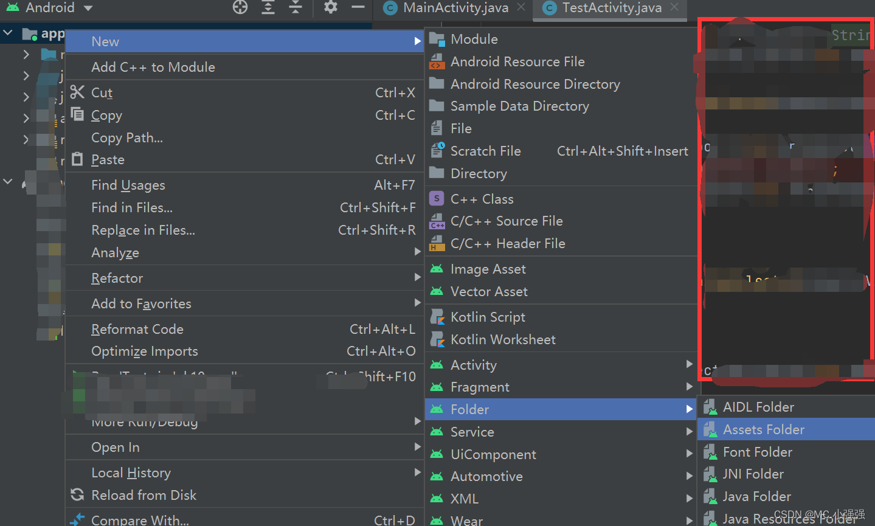The width and height of the screenshot is (875, 526).
Task: Choose Reformat Code menu entry
Action: 244,329
